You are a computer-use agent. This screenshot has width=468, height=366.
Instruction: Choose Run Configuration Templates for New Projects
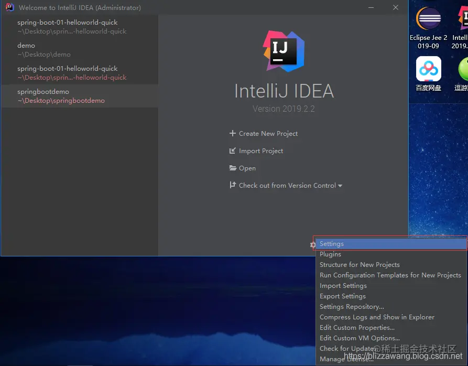click(391, 275)
